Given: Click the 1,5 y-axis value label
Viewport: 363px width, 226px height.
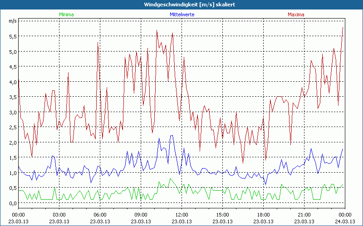Looking at the screenshot, I should pos(13,157).
